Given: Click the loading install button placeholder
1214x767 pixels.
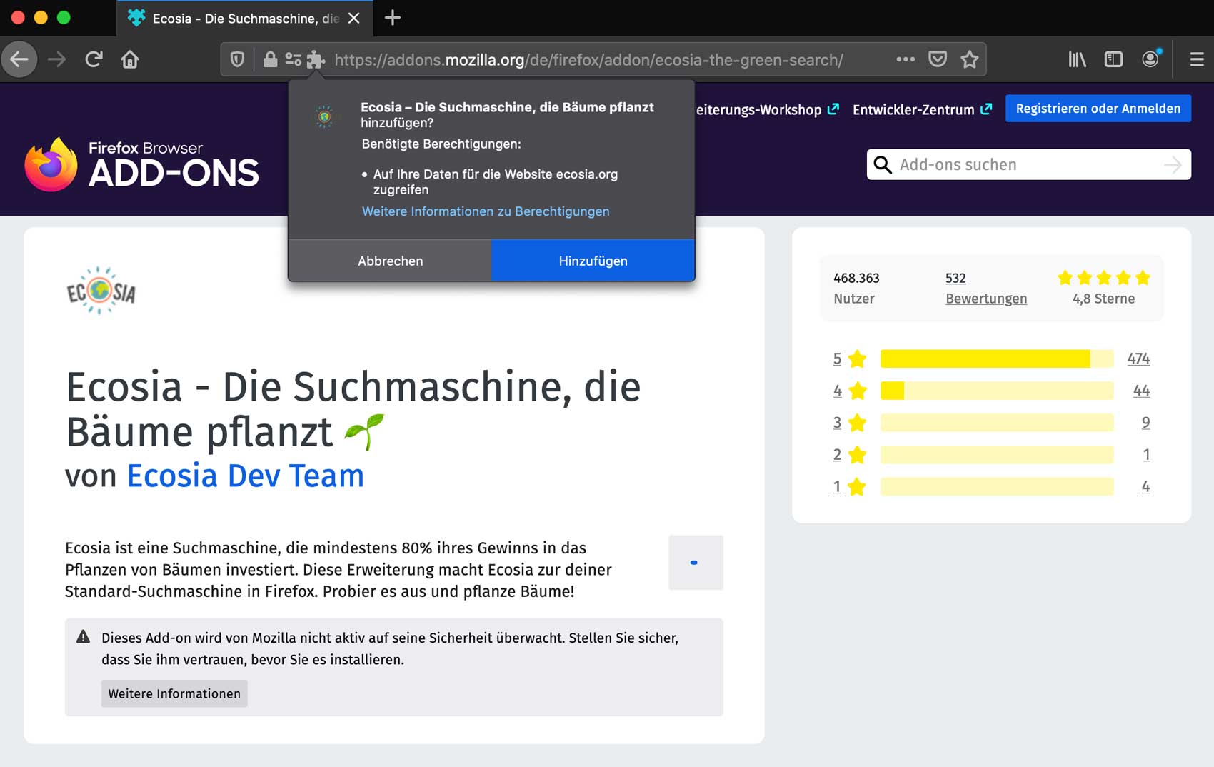Looking at the screenshot, I should coord(696,562).
